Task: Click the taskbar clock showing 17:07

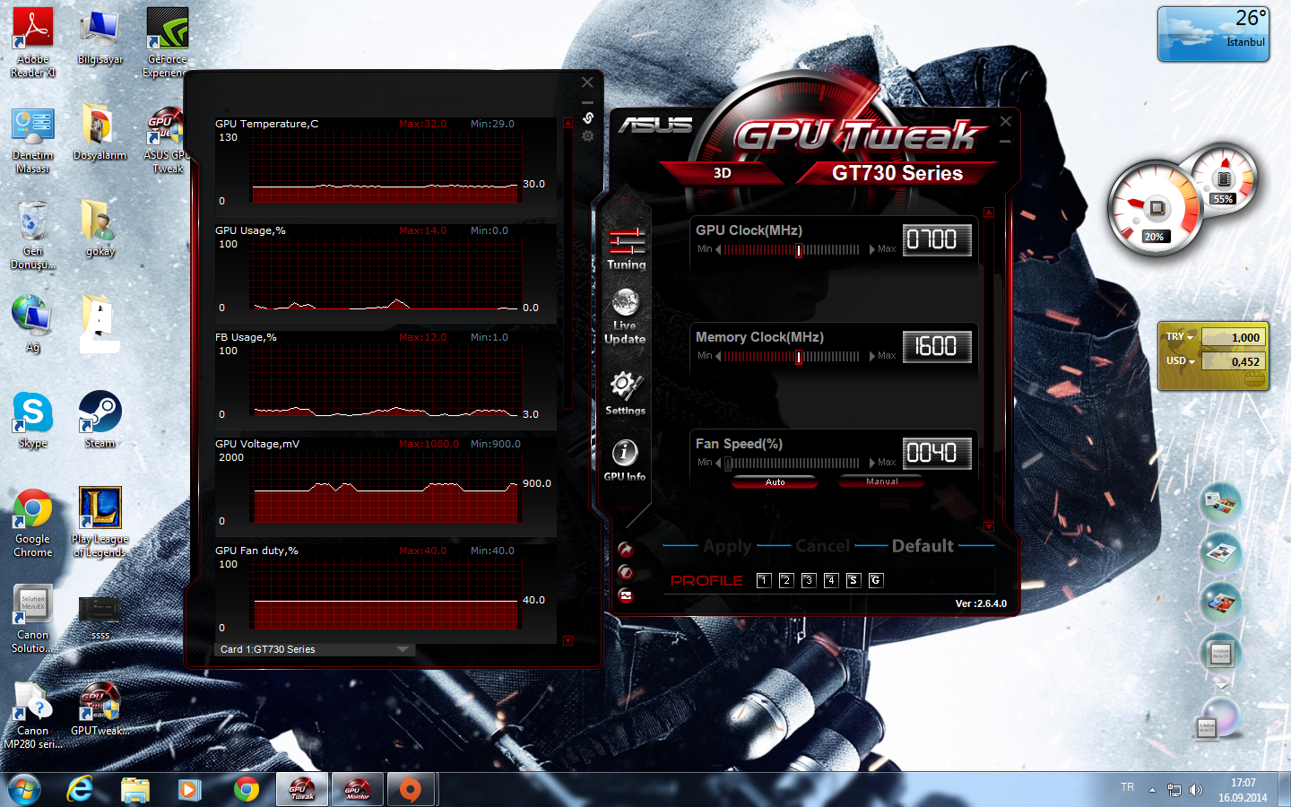Action: [1243, 790]
